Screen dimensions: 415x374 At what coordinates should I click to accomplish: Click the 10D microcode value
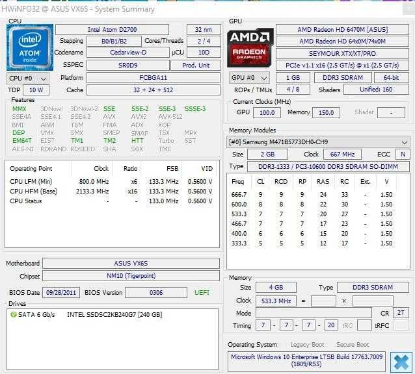click(x=204, y=53)
